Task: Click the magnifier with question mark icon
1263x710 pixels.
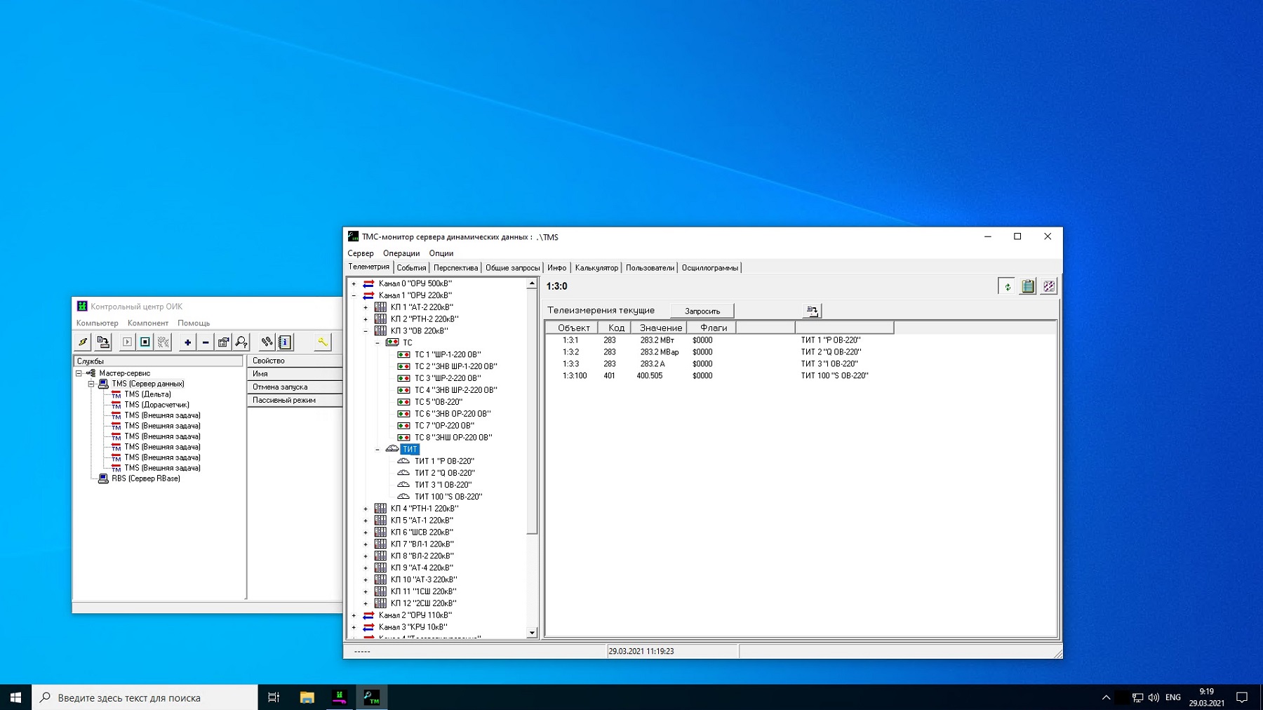Action: (x=241, y=342)
